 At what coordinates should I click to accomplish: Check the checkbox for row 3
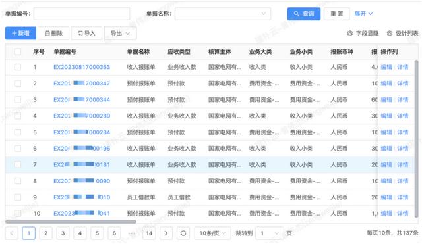coord(18,99)
